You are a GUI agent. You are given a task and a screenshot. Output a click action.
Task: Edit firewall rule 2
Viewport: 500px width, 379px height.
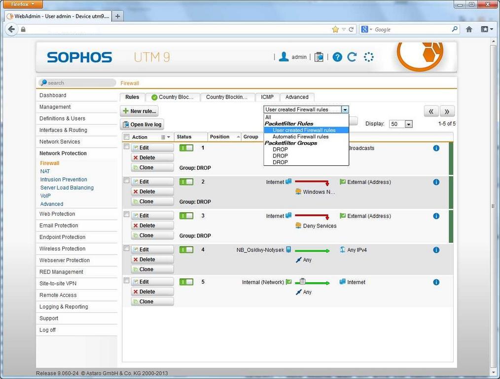[152, 182]
